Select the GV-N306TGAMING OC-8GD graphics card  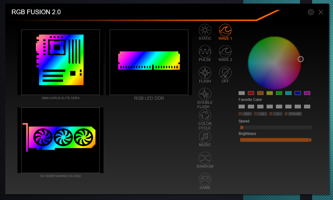click(x=60, y=140)
